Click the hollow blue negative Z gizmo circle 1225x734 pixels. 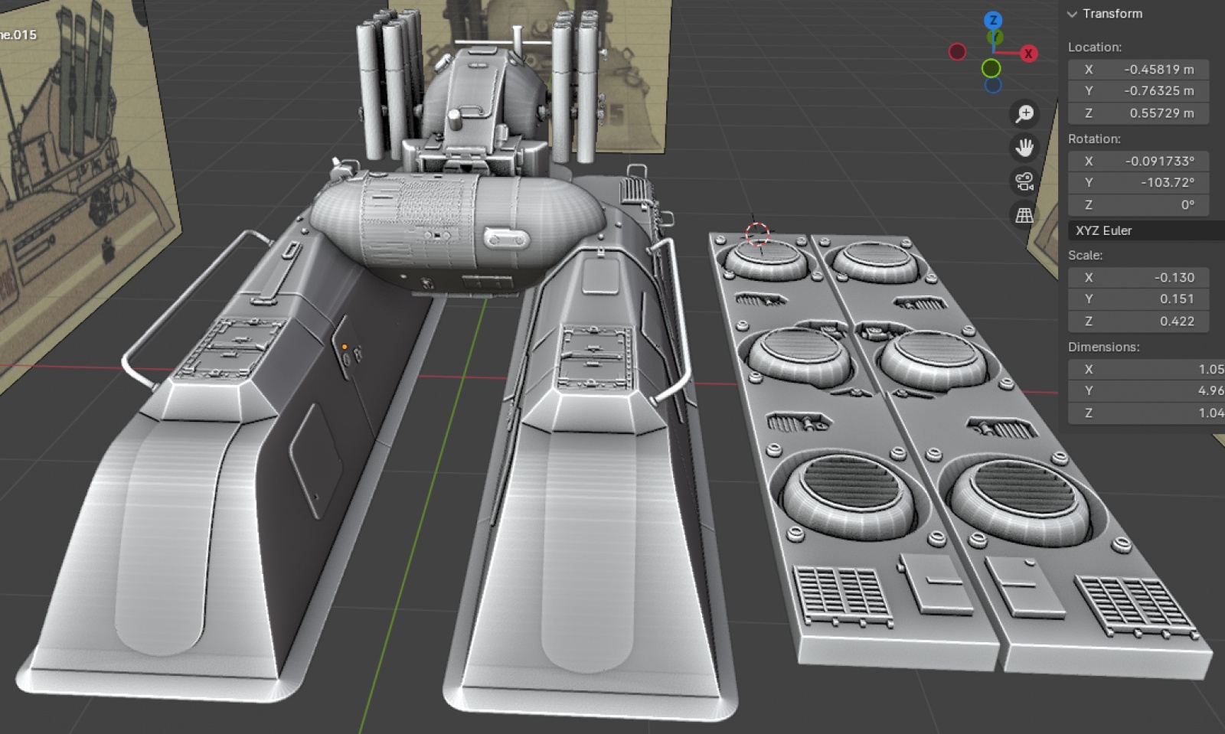click(993, 85)
